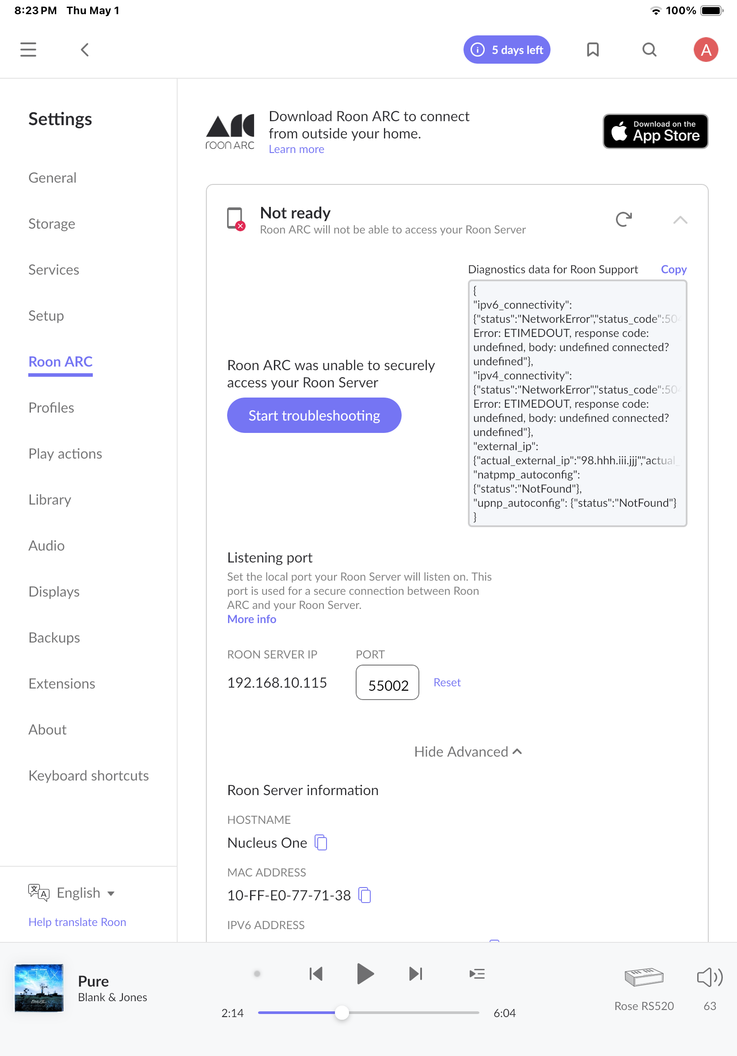Collapse the Hide Advanced section
The height and width of the screenshot is (1056, 737).
pyautogui.click(x=468, y=751)
